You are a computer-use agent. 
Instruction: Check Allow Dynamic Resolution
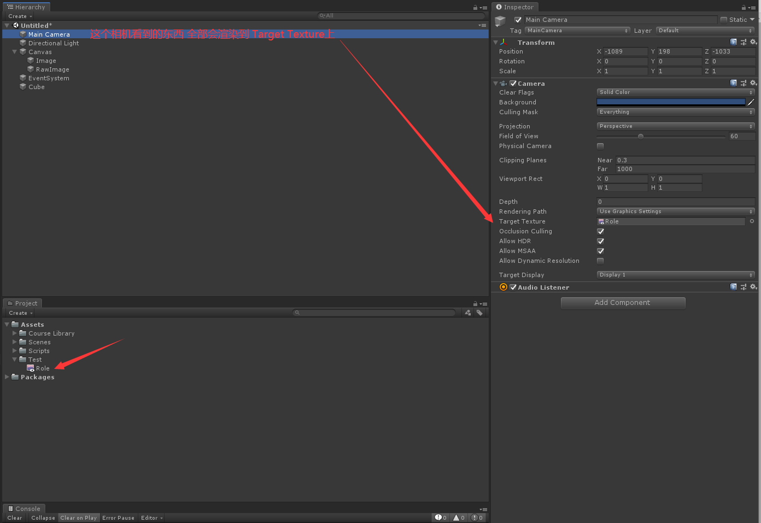click(600, 261)
